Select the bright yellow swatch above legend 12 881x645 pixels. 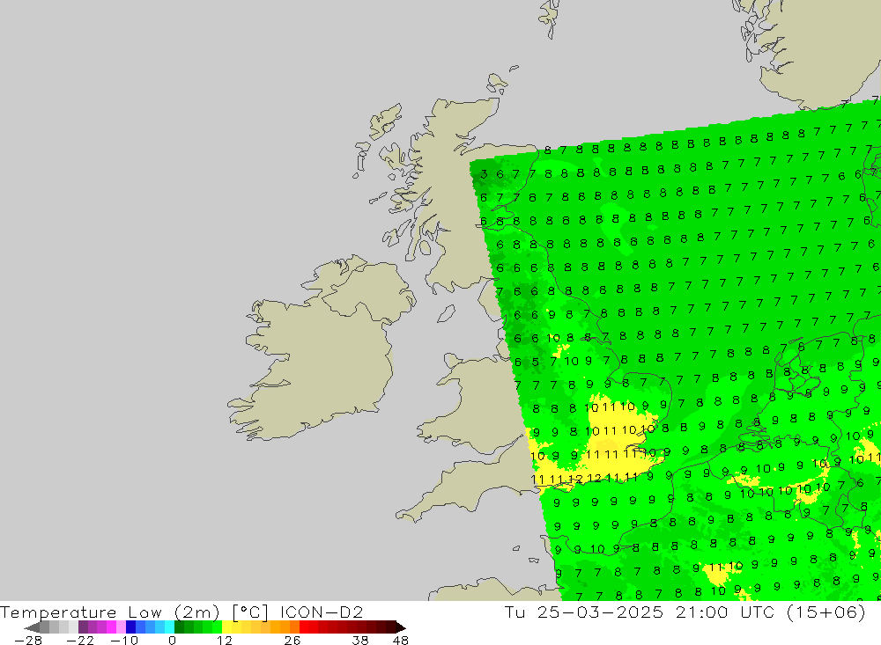(x=227, y=627)
